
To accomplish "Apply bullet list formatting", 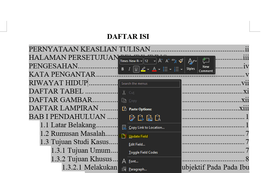I will tap(165, 69).
